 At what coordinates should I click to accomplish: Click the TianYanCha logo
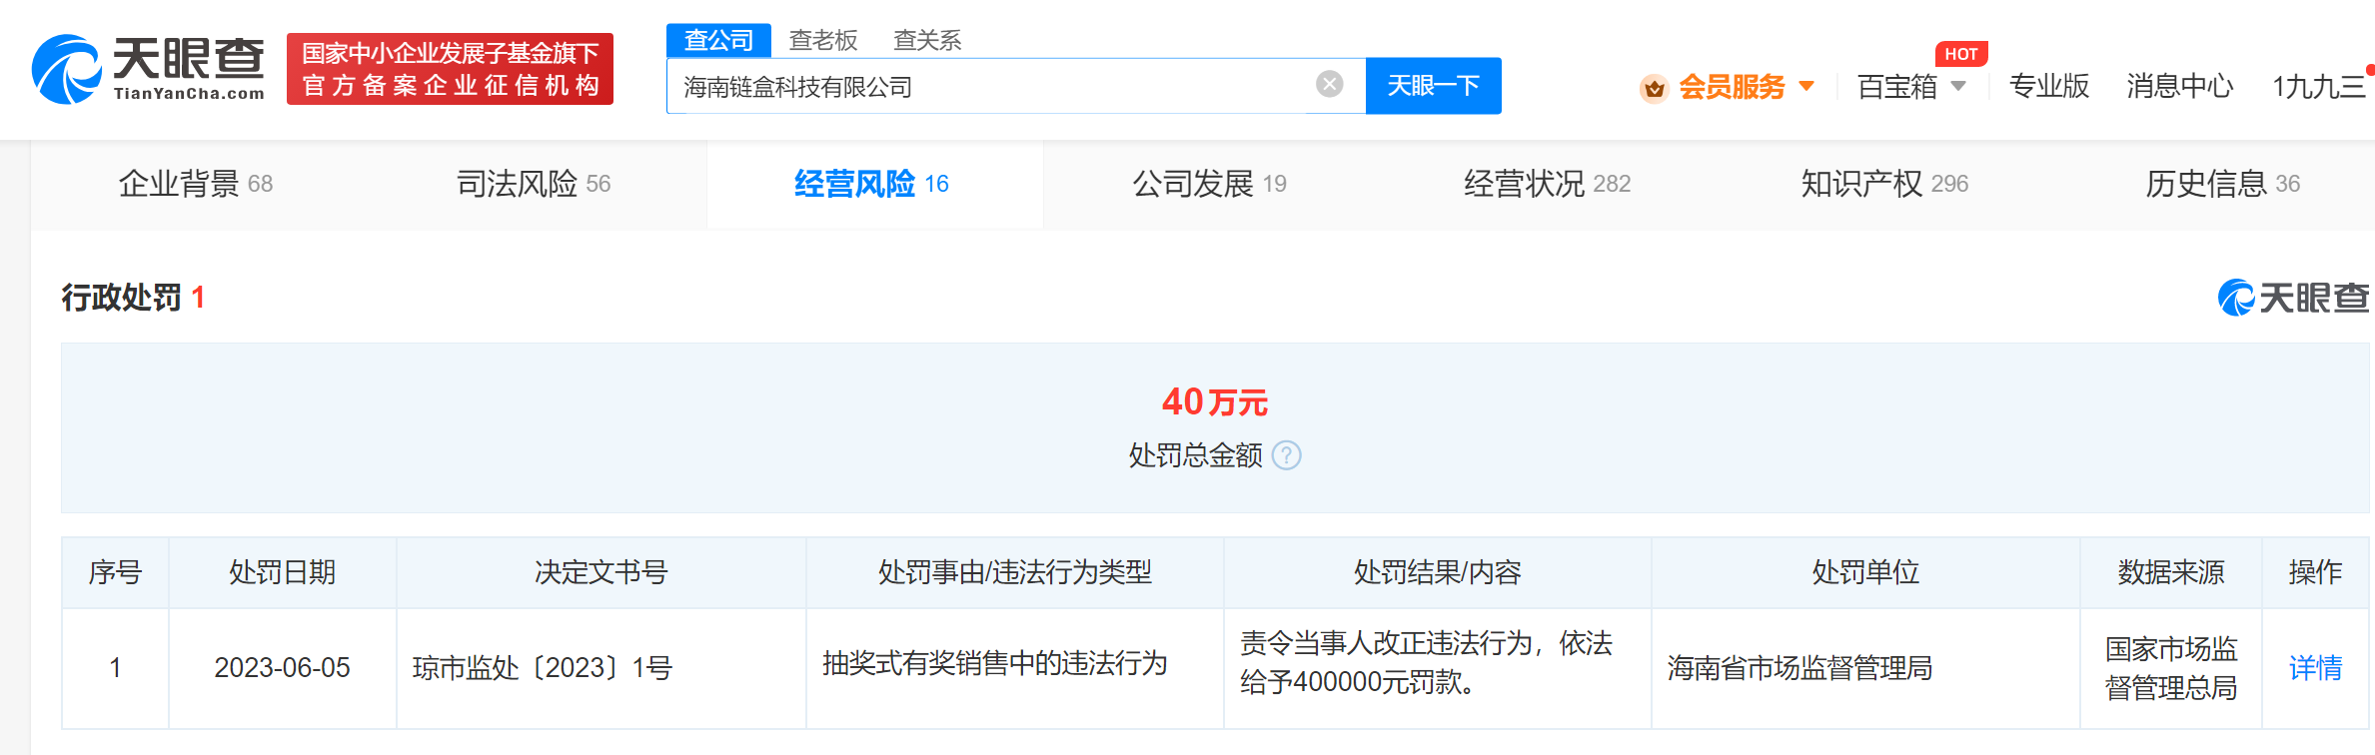[149, 69]
